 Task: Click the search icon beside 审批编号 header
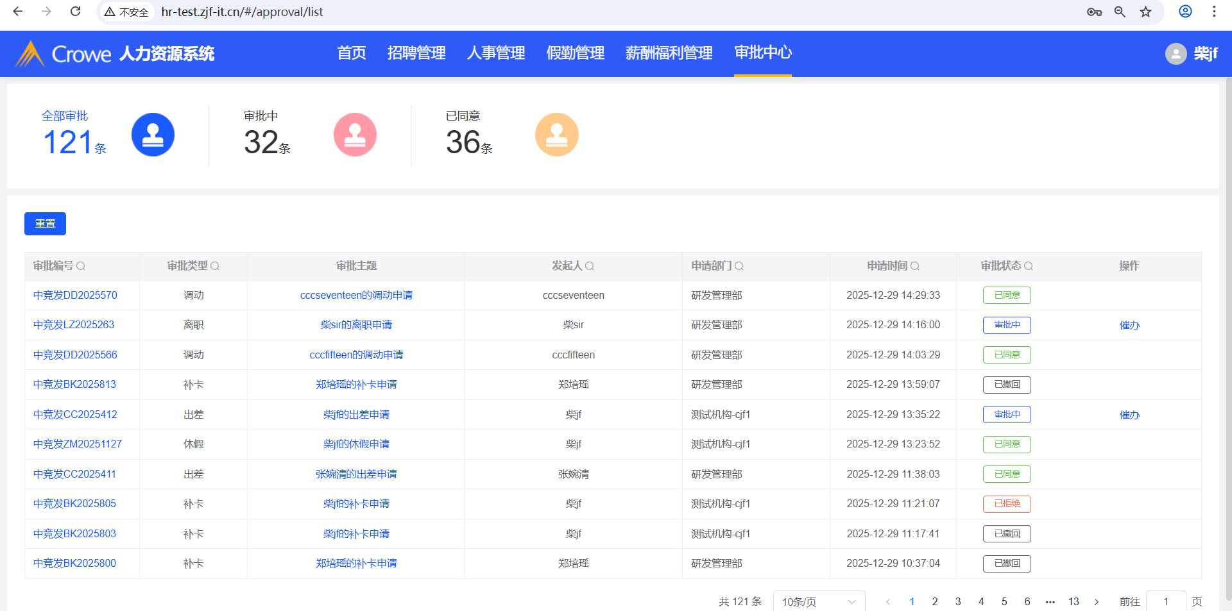81,266
